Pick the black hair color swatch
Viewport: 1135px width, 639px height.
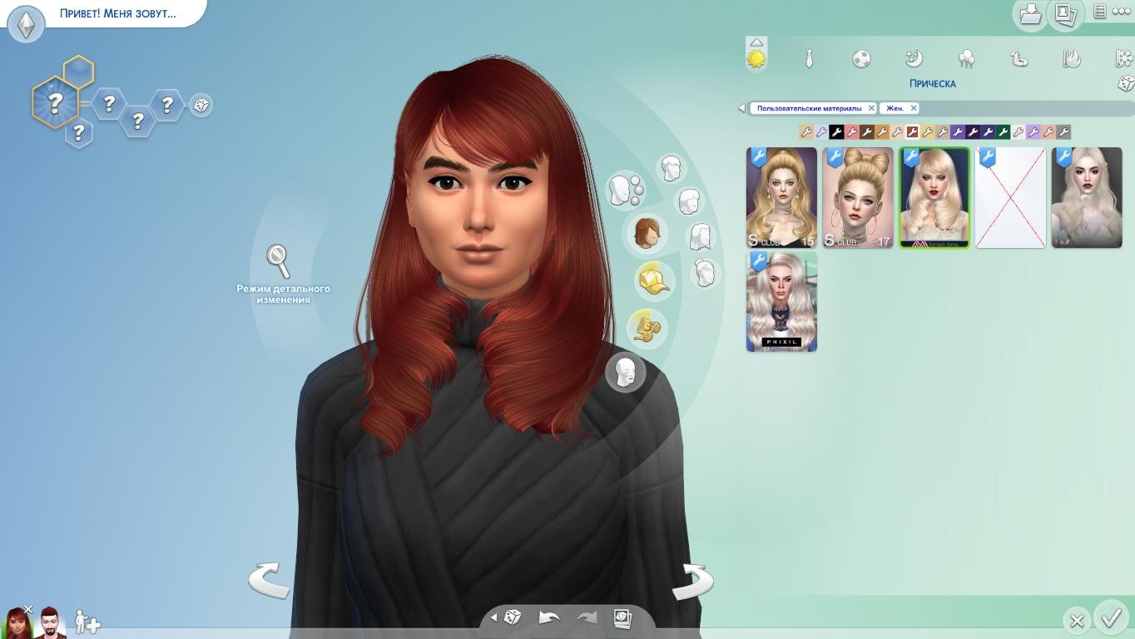(x=836, y=131)
